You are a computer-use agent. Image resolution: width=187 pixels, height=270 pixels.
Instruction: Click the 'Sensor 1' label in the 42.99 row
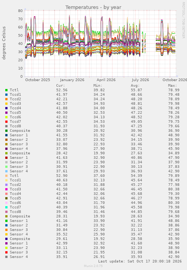pyautogui.click(x=19, y=243)
